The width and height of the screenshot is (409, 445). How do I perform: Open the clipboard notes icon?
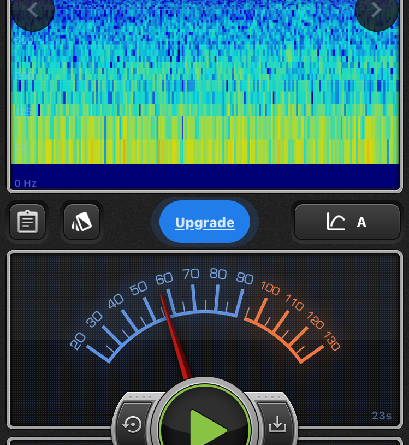[x=27, y=222]
